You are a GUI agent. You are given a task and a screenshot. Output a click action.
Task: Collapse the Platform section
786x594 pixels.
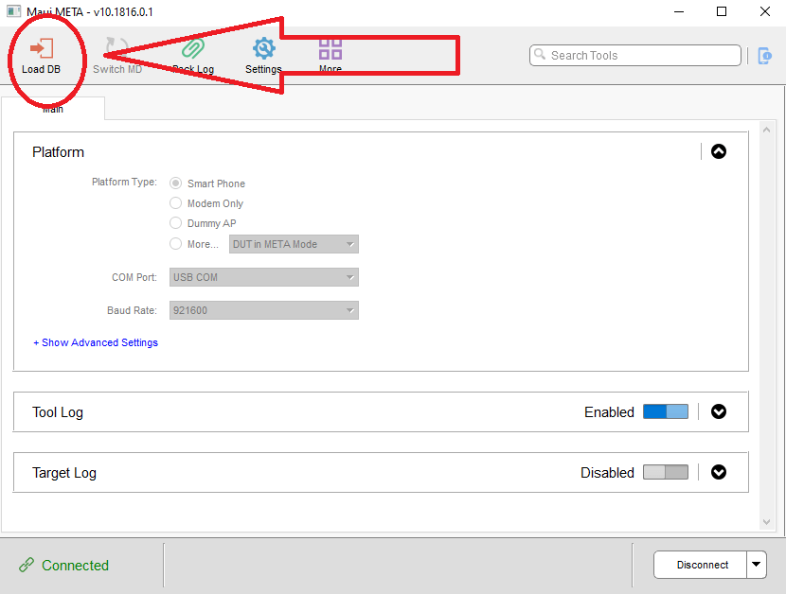(719, 151)
